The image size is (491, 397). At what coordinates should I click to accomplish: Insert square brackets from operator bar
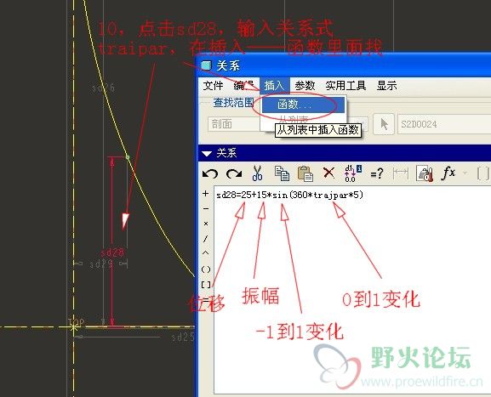(206, 285)
